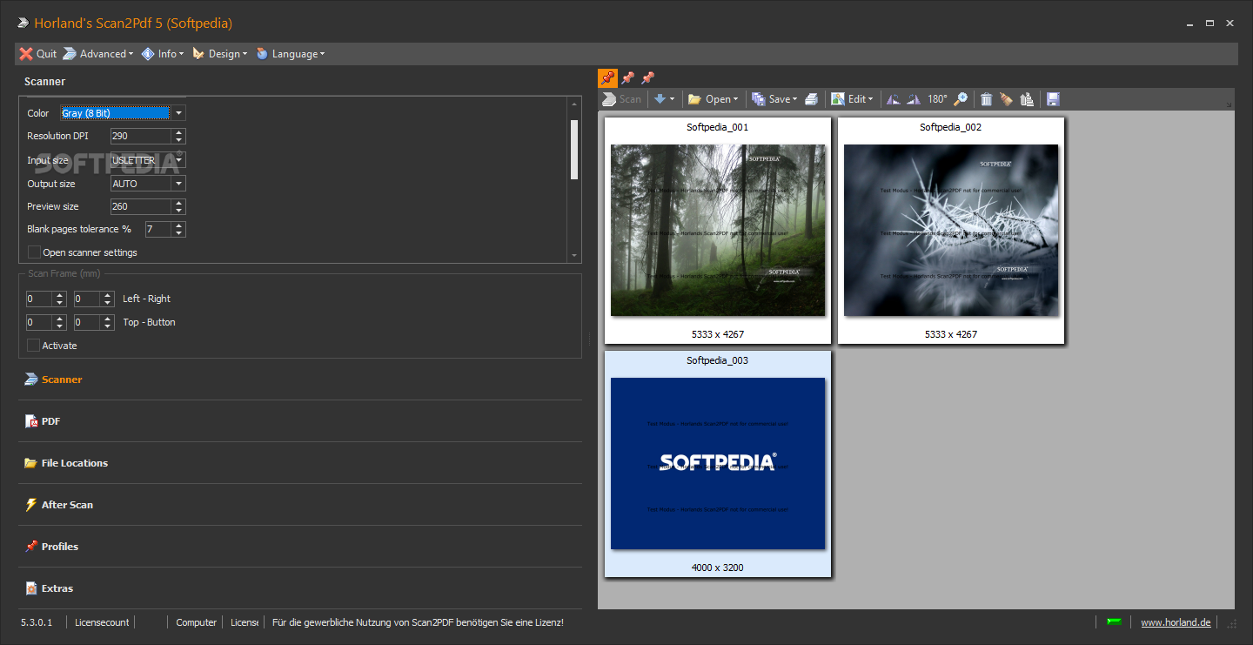Viewport: 1253px width, 645px height.
Task: Click the Computer status bar entry
Action: click(196, 622)
